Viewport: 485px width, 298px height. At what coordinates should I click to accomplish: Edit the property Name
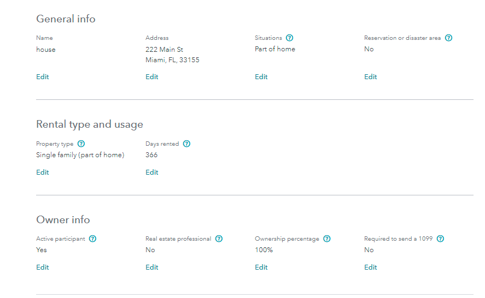pyautogui.click(x=43, y=77)
